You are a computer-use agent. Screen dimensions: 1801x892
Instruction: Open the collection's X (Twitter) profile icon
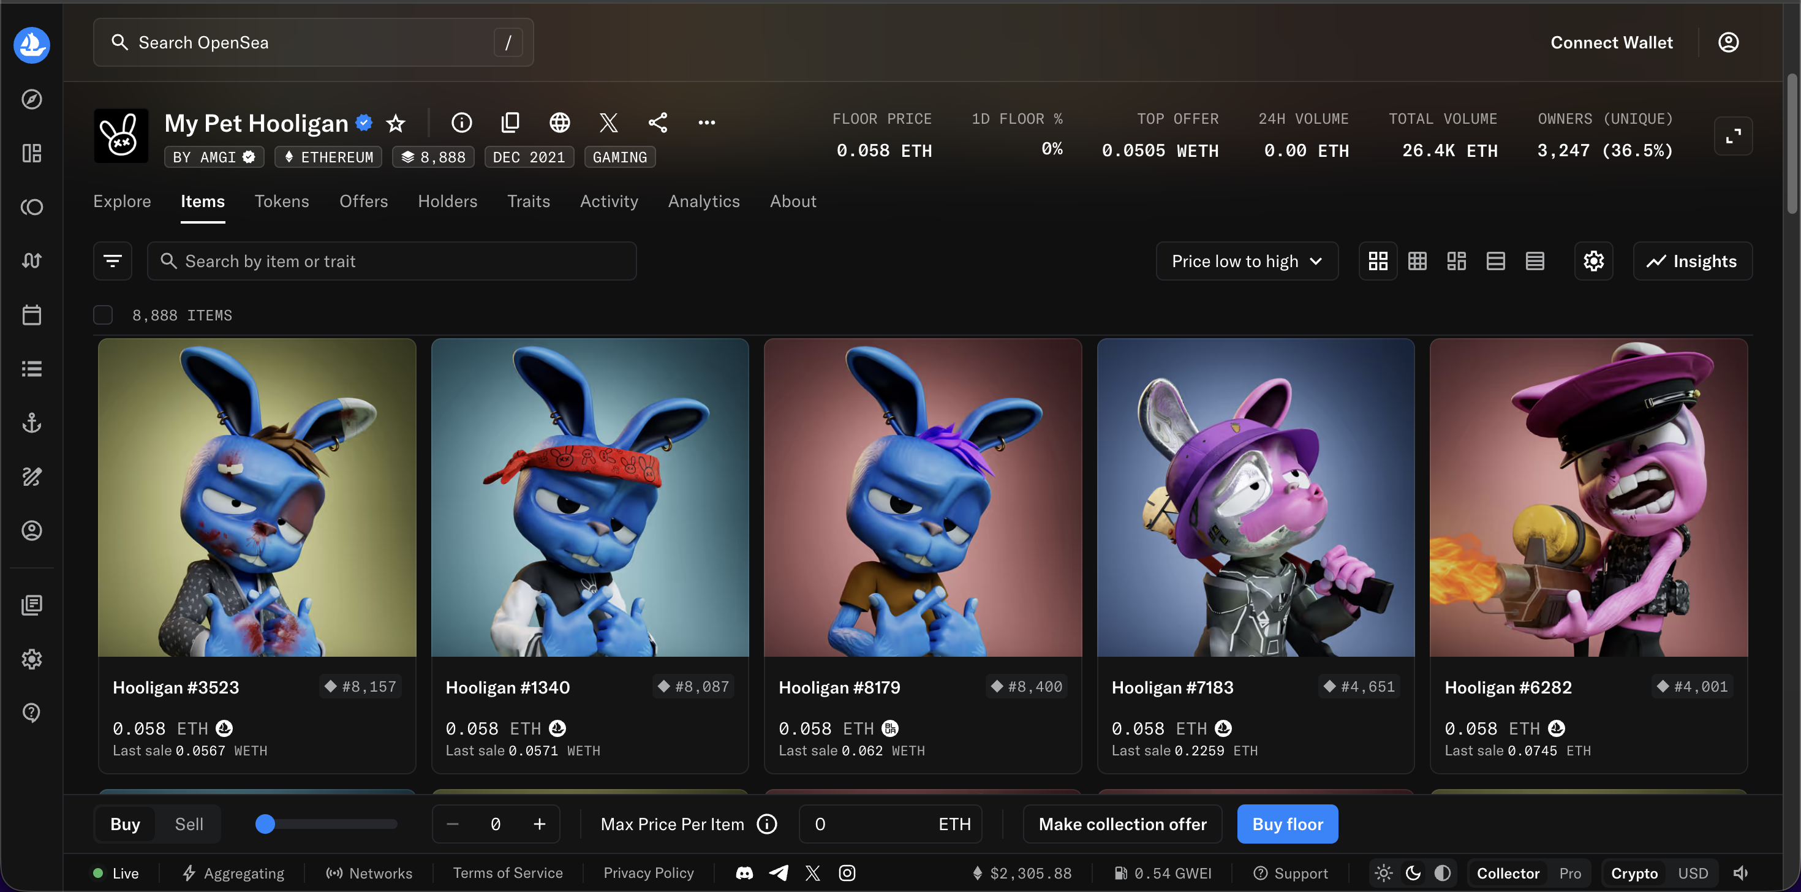click(x=608, y=123)
